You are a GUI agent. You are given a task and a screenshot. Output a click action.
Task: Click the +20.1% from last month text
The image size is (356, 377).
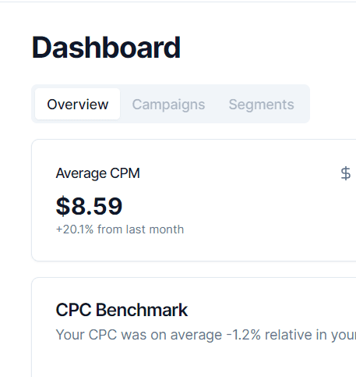pyautogui.click(x=120, y=229)
